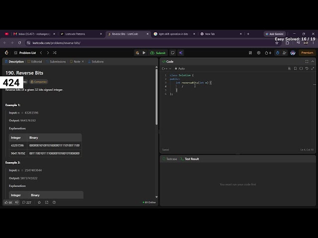Click the Ask Gemini button
Viewport: 318px width, 238px height.
(275, 34)
